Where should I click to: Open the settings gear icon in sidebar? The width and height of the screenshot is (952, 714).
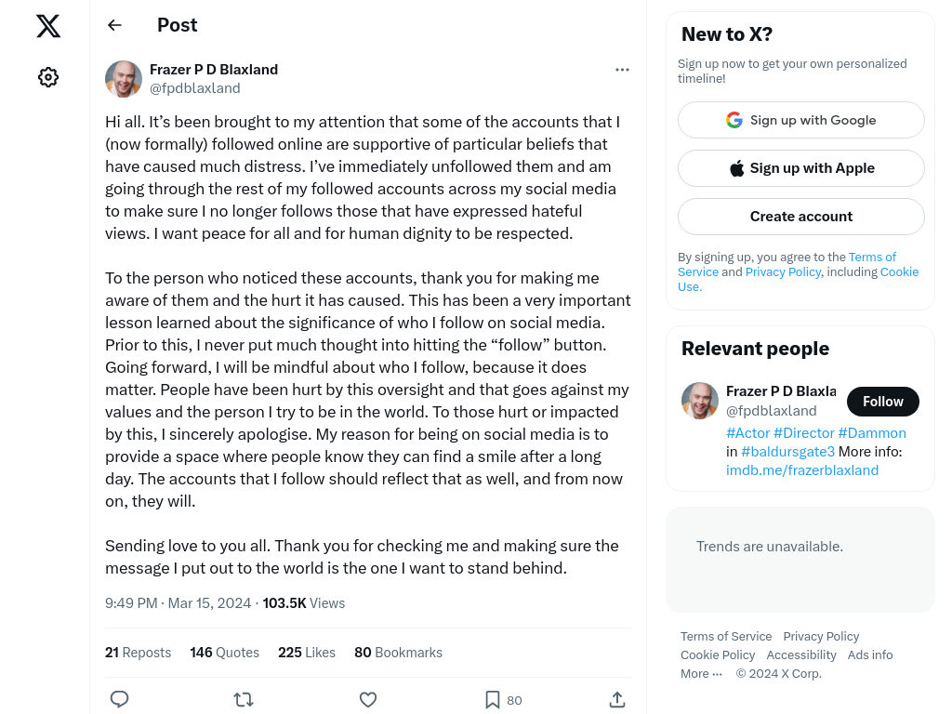click(x=48, y=77)
